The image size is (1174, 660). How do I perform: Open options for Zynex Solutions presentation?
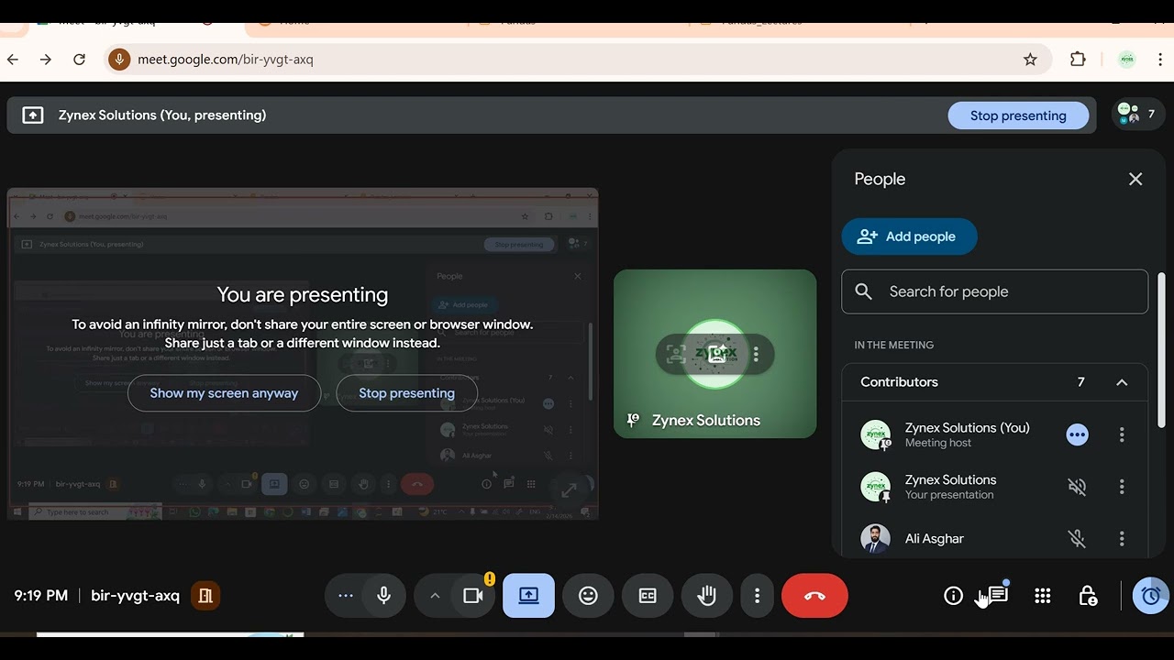pyautogui.click(x=1122, y=487)
